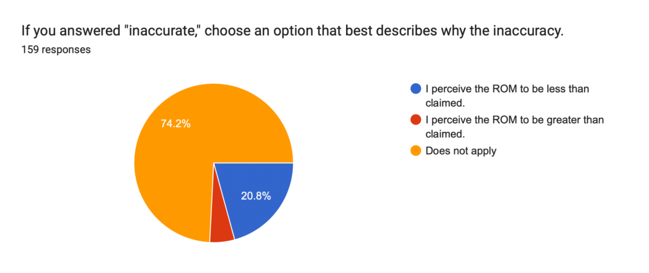Click the pie center where slices meet

point(214,163)
